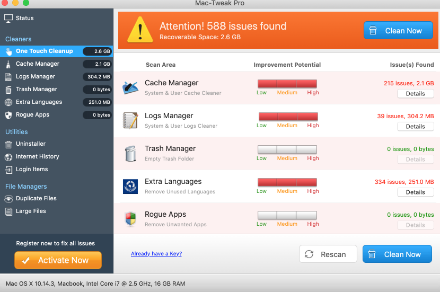440x292 pixels.
Task: Click the Extra Languages flag icon
Action: tap(130, 186)
